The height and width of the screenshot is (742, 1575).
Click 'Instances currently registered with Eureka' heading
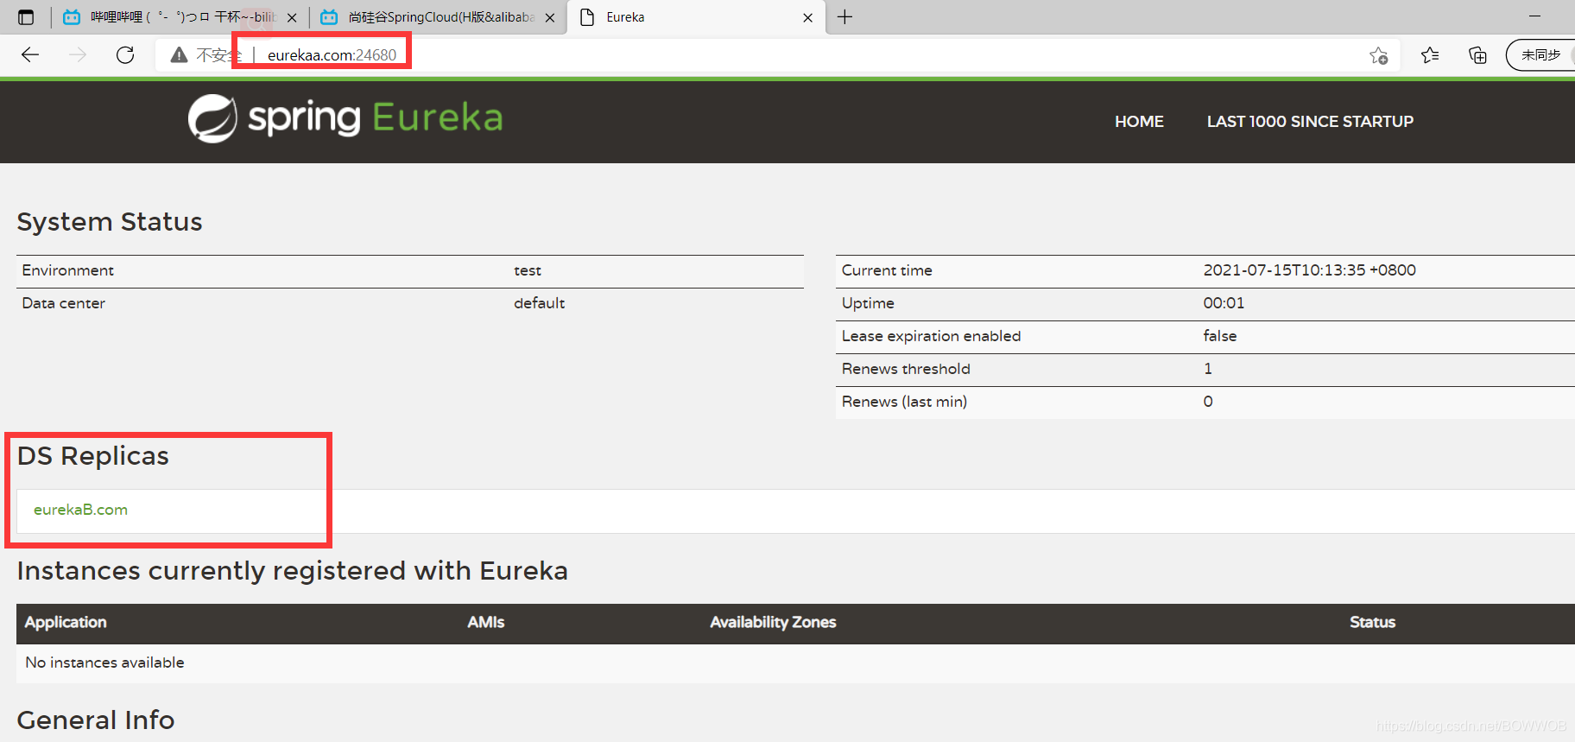[x=293, y=571]
